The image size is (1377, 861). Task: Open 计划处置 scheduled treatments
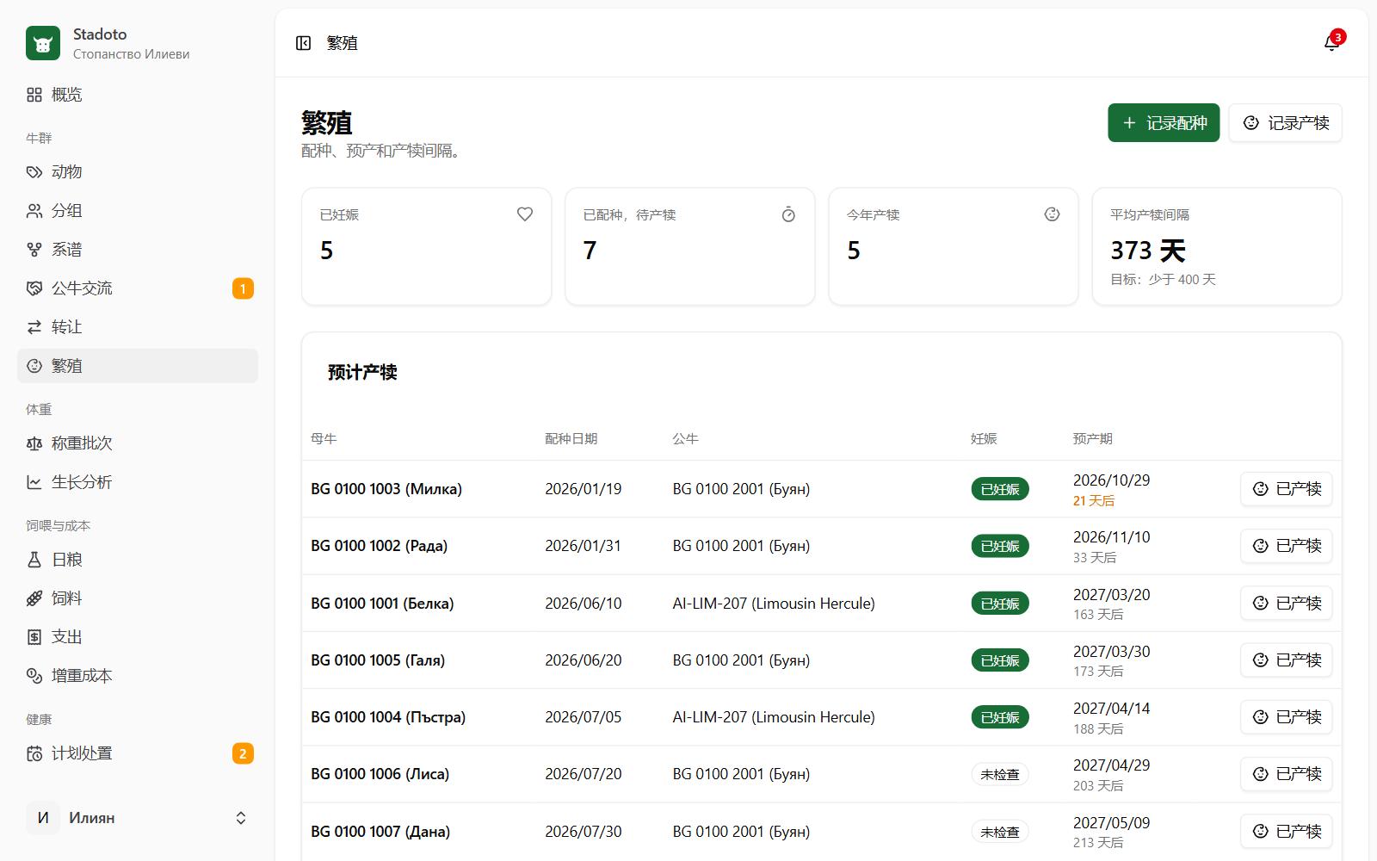pyautogui.click(x=138, y=753)
